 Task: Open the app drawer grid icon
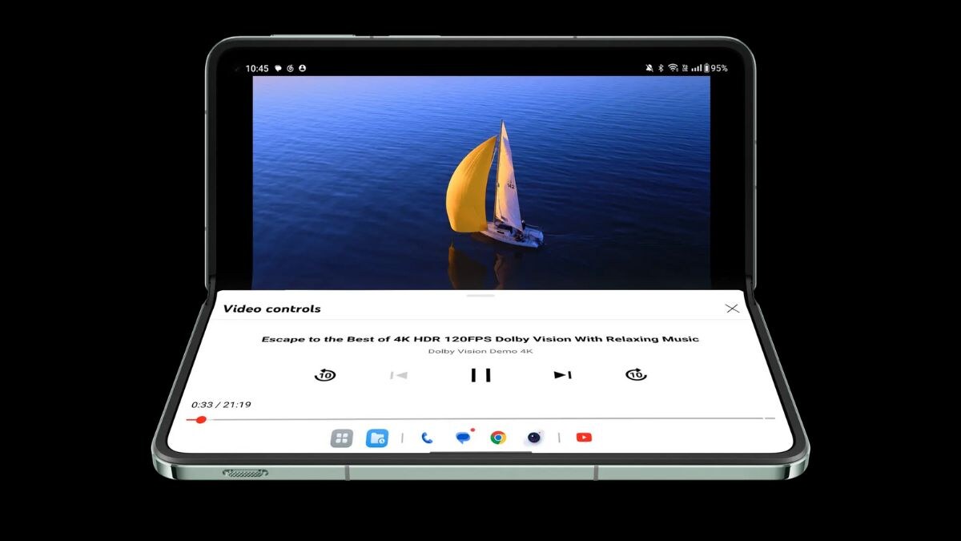coord(341,438)
